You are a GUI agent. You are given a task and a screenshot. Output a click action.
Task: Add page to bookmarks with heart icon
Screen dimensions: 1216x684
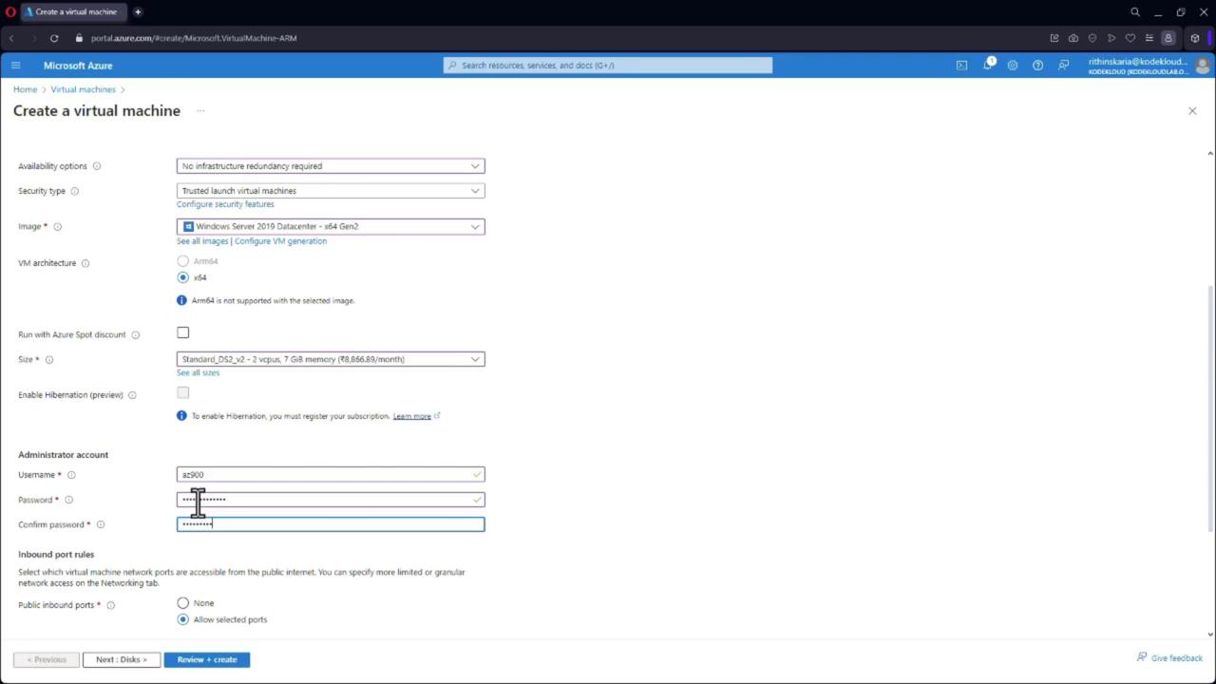pyautogui.click(x=1130, y=38)
